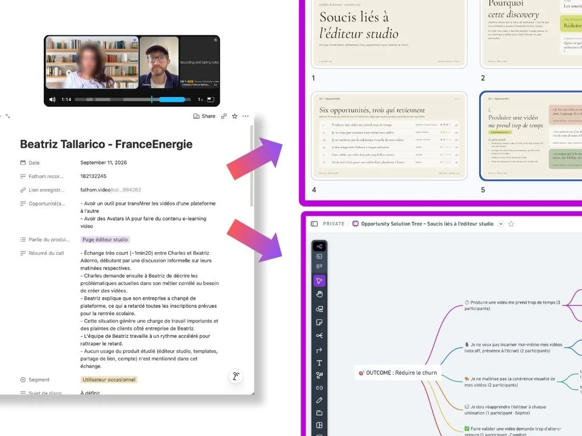The image size is (582, 436).
Task: Click the Share button in Notion page
Action: (204, 116)
